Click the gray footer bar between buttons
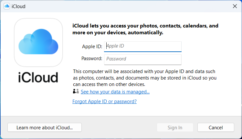 point(119,127)
